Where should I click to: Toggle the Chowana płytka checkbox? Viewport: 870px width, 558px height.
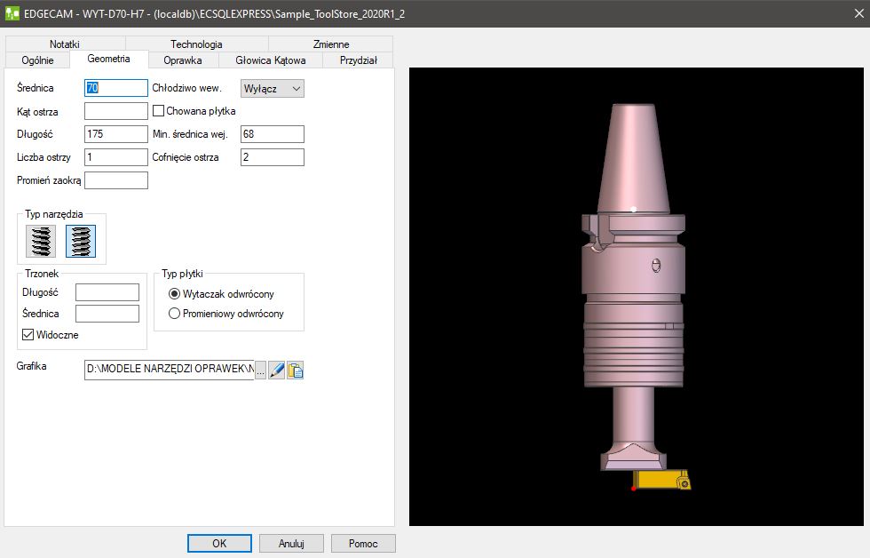pyautogui.click(x=159, y=111)
